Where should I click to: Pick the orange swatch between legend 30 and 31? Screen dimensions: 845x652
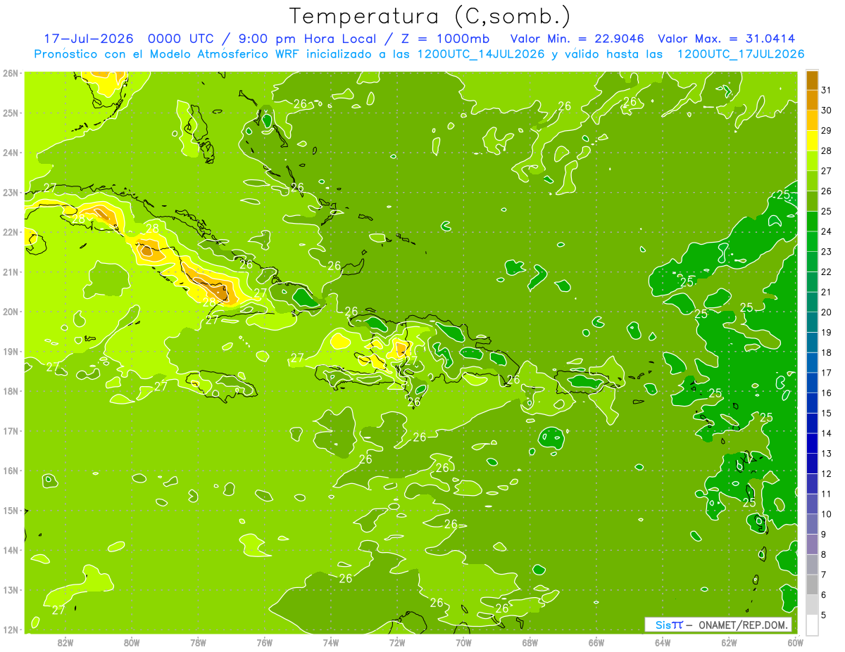(812, 101)
